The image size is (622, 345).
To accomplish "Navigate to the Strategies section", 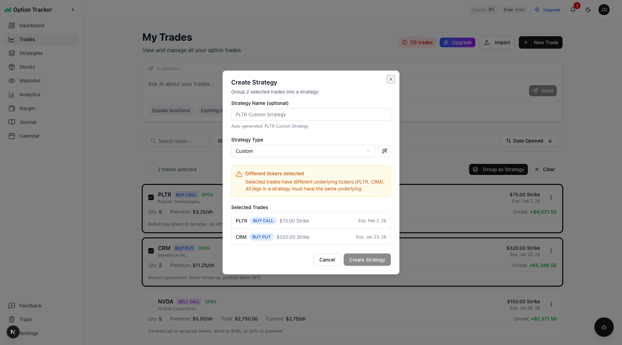I will pyautogui.click(x=31, y=53).
